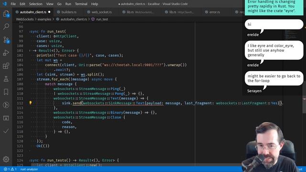The width and height of the screenshot is (306, 172).
Task: Click the warnings count in status bar
Action: 14,169
